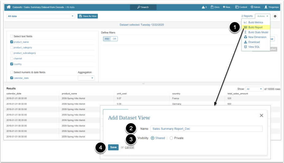Open the Show rows dropdown
284x163 pixels.
click(254, 89)
